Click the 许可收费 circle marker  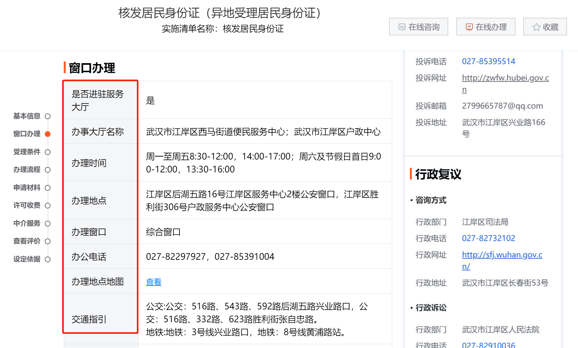tap(48, 206)
